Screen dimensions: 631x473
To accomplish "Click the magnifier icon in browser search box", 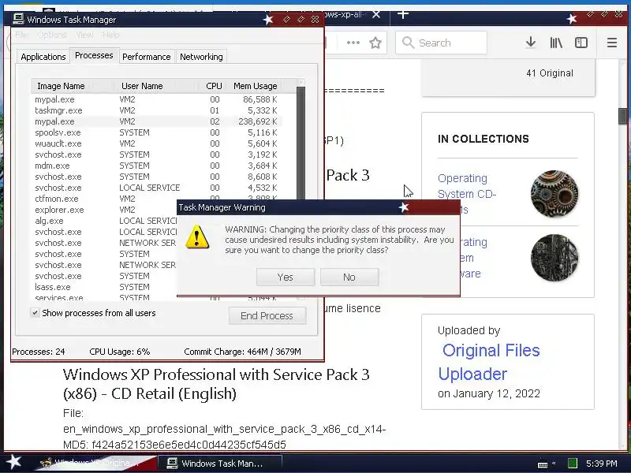I will click(x=408, y=43).
